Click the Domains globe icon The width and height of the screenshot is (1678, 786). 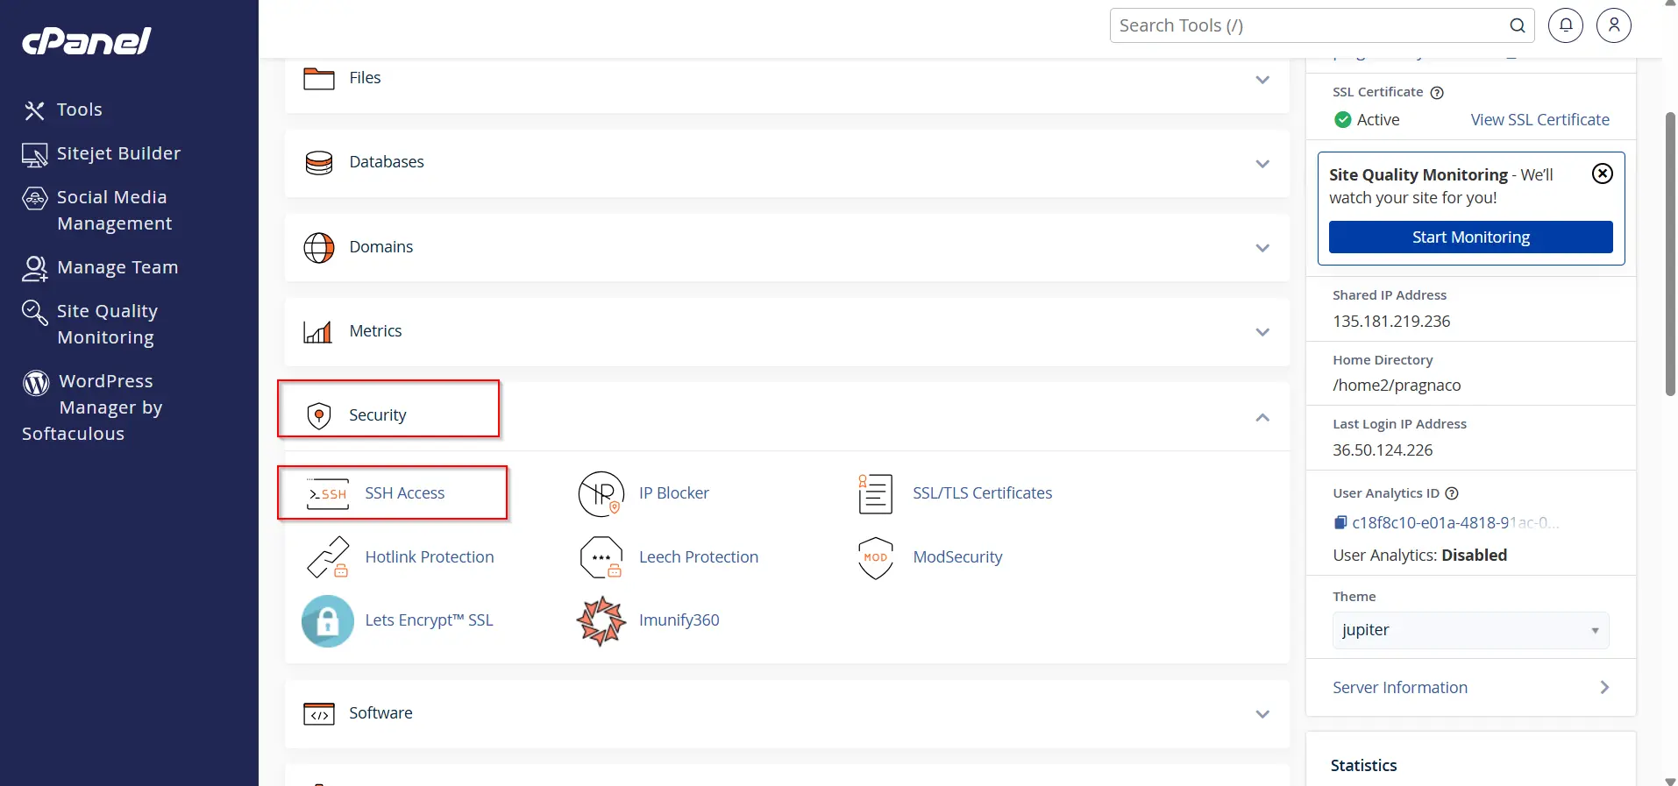(x=319, y=248)
